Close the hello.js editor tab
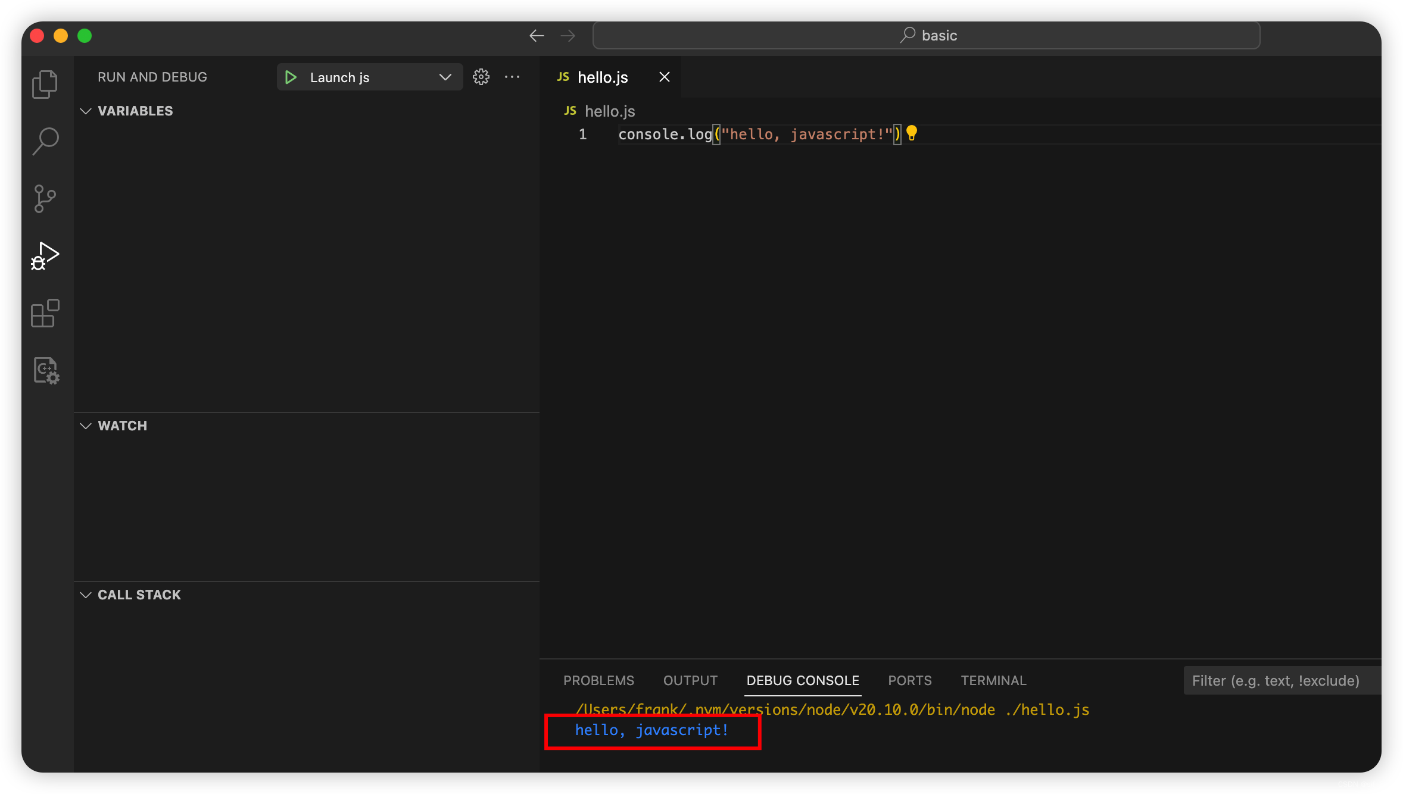This screenshot has width=1403, height=794. pyautogui.click(x=665, y=77)
